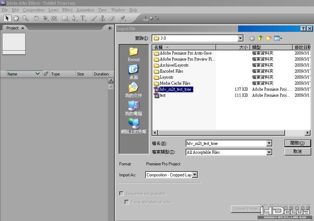Open Recent places shortcut
This screenshot has height=221, width=314.
coord(133,54)
